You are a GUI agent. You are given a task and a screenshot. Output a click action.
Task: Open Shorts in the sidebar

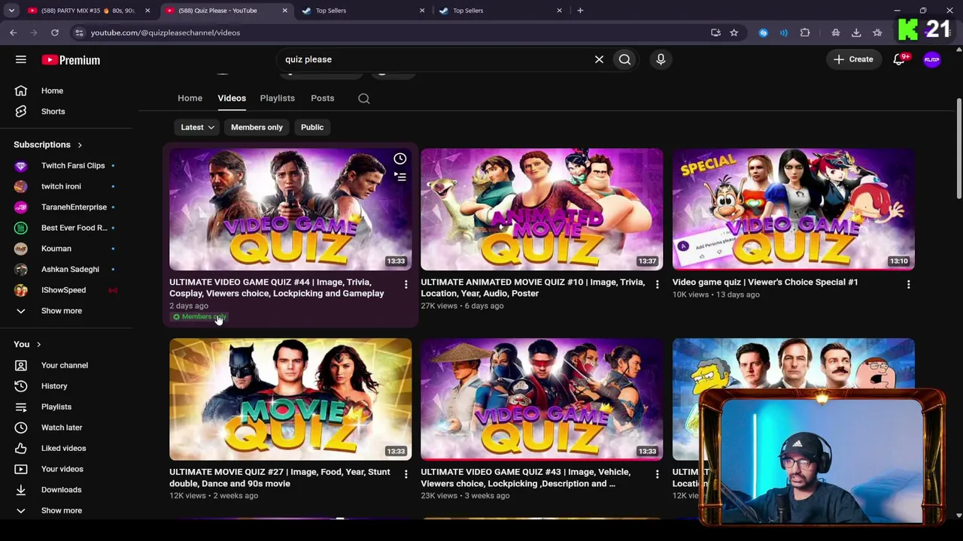click(x=66, y=111)
